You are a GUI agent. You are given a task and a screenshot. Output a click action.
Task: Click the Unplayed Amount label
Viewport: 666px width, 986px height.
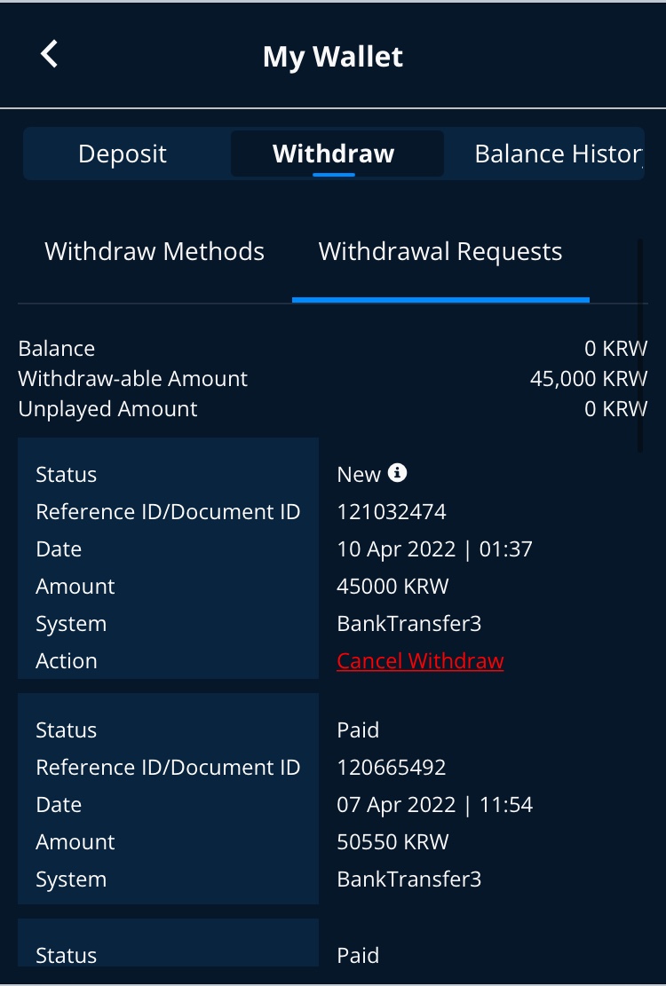(107, 409)
